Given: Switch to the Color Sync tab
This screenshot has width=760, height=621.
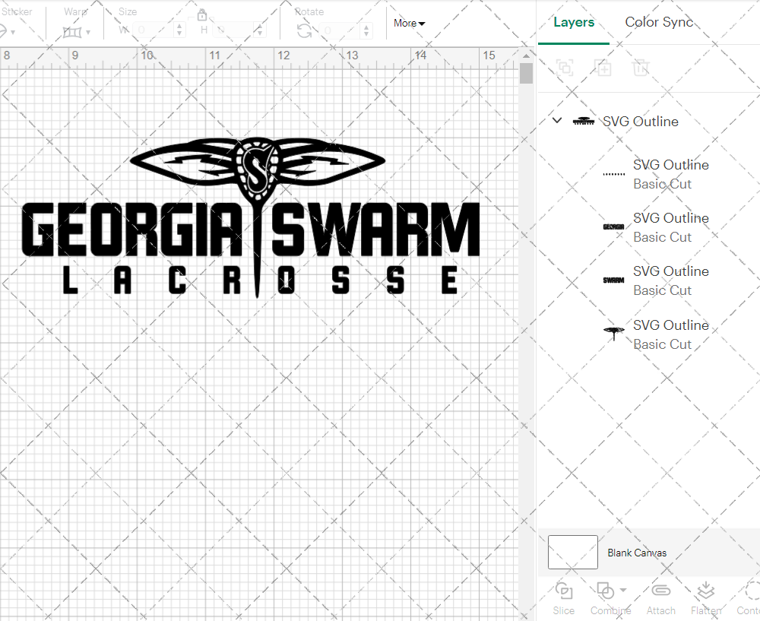Looking at the screenshot, I should [659, 22].
